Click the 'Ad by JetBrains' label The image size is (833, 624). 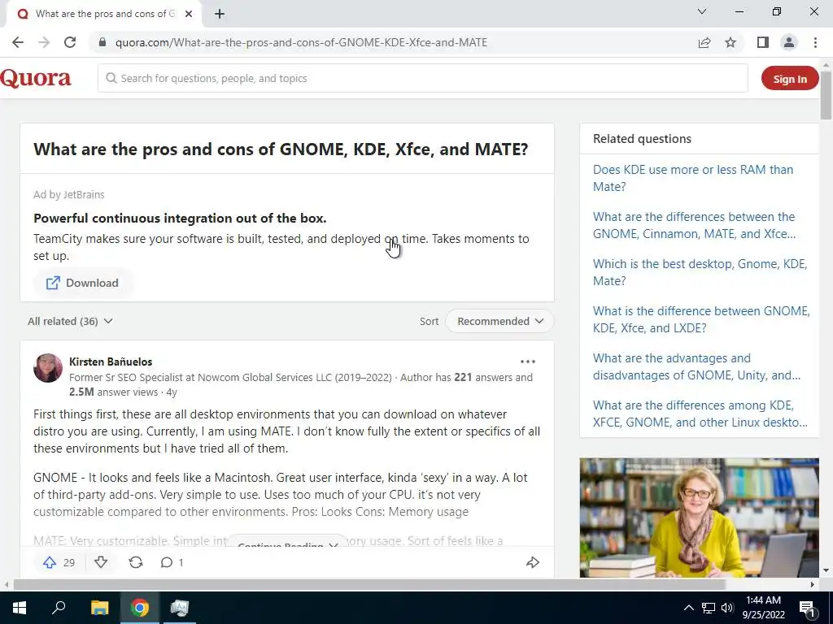(69, 195)
